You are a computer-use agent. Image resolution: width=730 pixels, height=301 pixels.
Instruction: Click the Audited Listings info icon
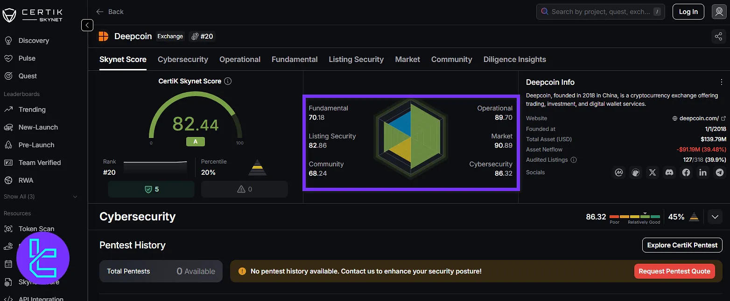[574, 160]
